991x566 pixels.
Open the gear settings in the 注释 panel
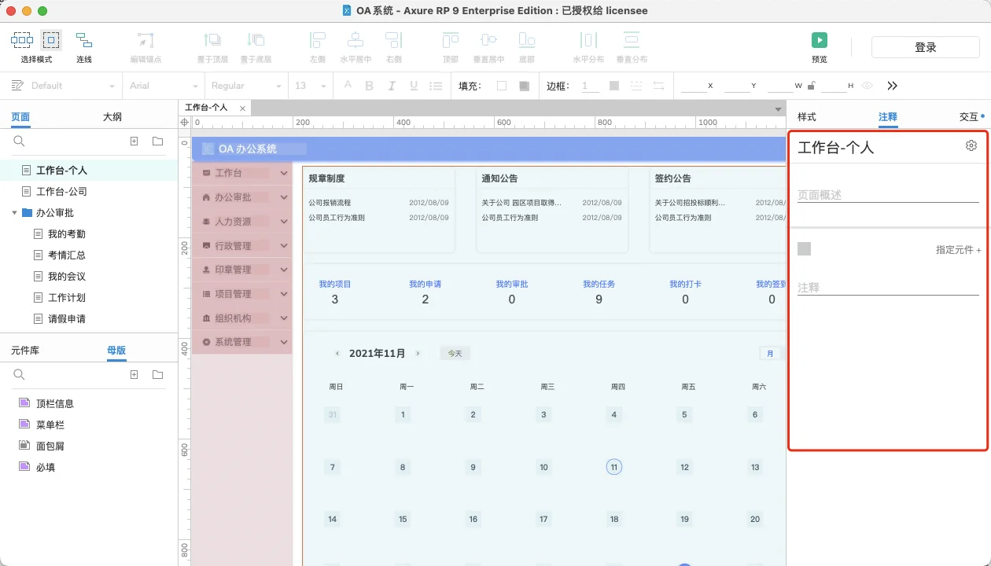tap(971, 145)
